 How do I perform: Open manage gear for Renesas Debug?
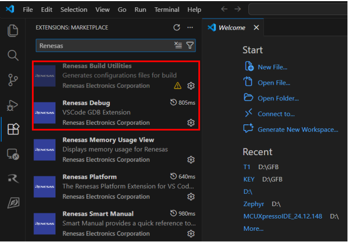click(191, 123)
